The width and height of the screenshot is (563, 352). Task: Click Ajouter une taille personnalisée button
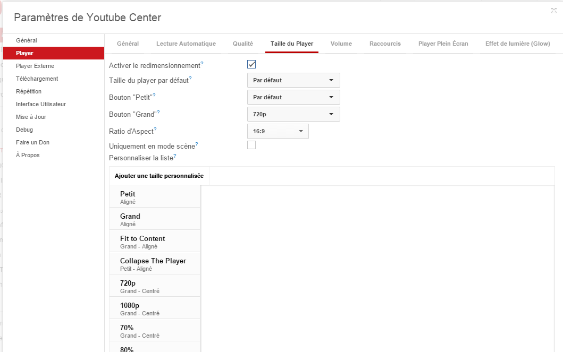[159, 176]
